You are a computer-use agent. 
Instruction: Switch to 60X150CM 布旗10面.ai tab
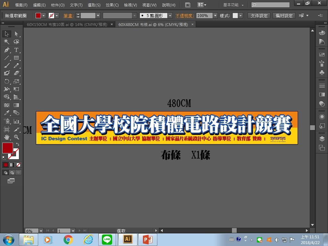(x=67, y=24)
